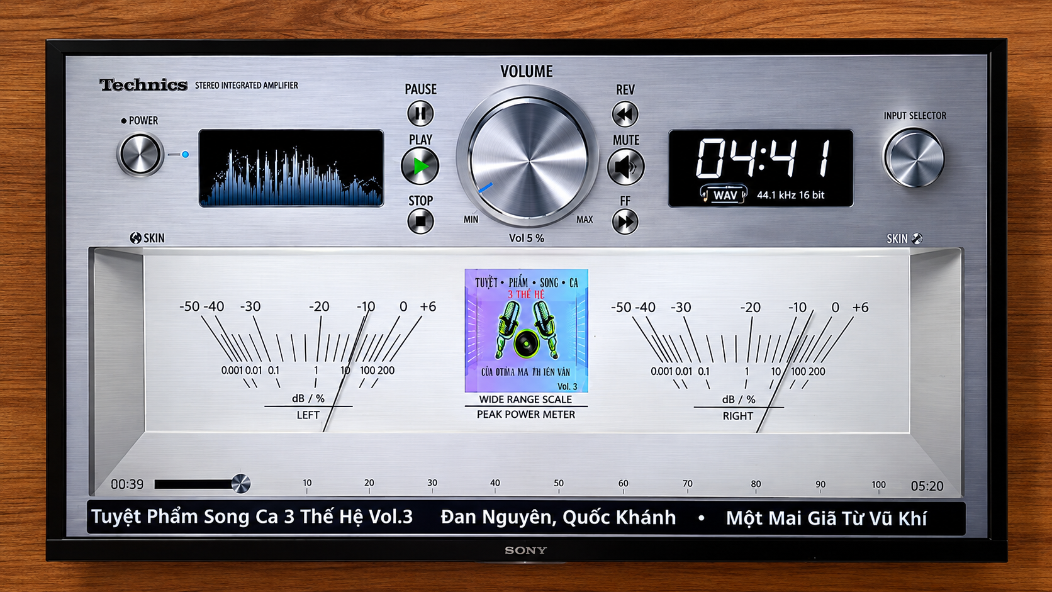Click the seek bar handle

[240, 484]
